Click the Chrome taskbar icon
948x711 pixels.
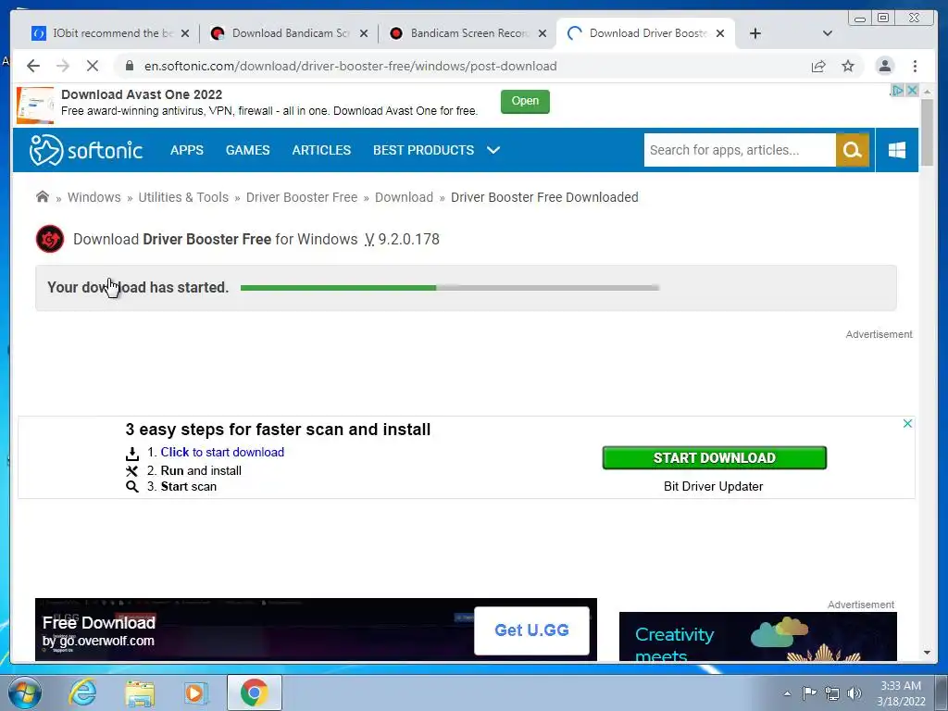click(254, 692)
